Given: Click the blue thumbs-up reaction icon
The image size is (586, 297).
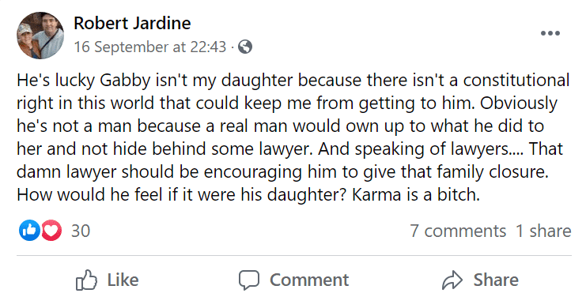Looking at the screenshot, I should 29,230.
